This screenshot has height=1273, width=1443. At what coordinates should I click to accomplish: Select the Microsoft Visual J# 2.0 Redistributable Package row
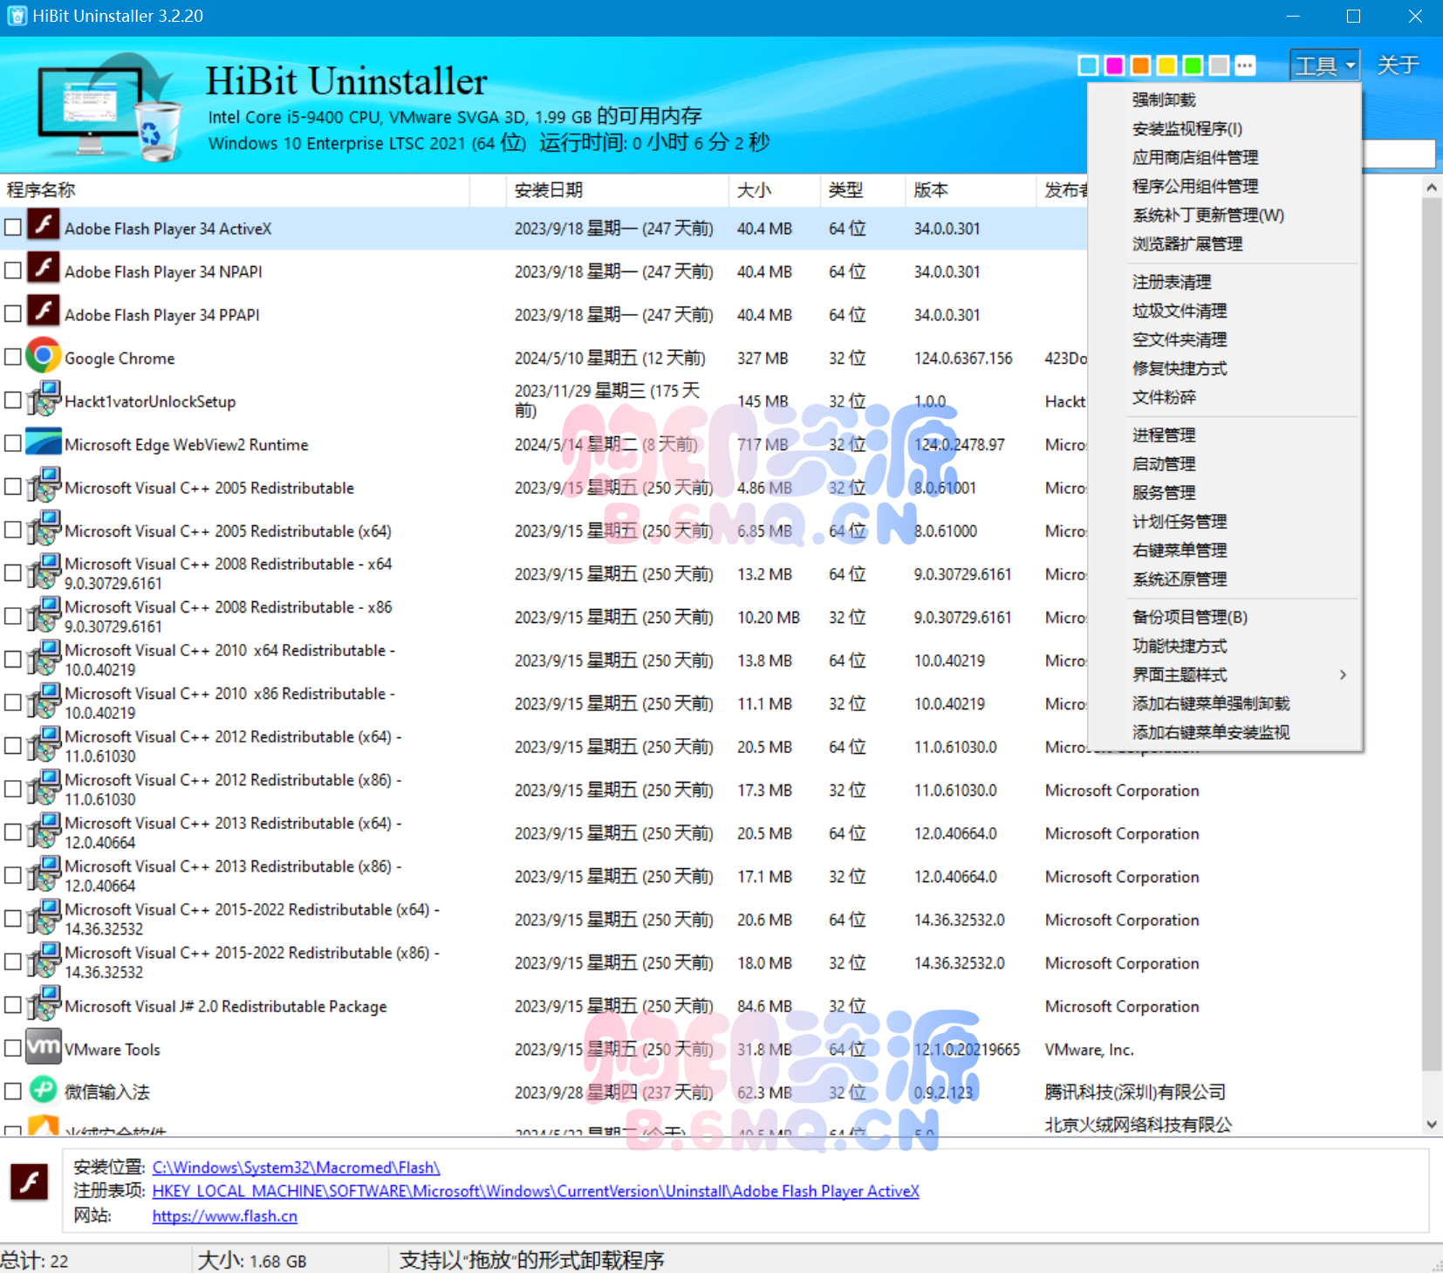tap(710, 1006)
